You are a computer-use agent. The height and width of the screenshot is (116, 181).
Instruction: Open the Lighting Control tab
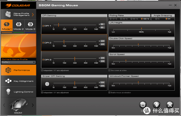[18, 92]
